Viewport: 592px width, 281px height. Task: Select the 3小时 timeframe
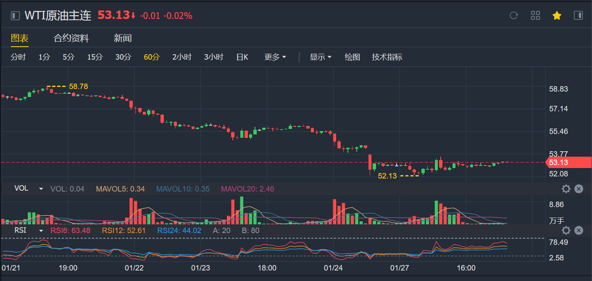214,57
